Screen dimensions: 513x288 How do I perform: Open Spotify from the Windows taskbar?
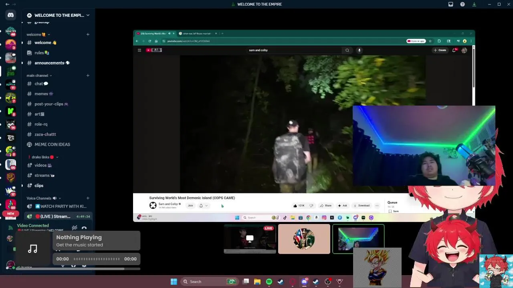click(x=269, y=282)
